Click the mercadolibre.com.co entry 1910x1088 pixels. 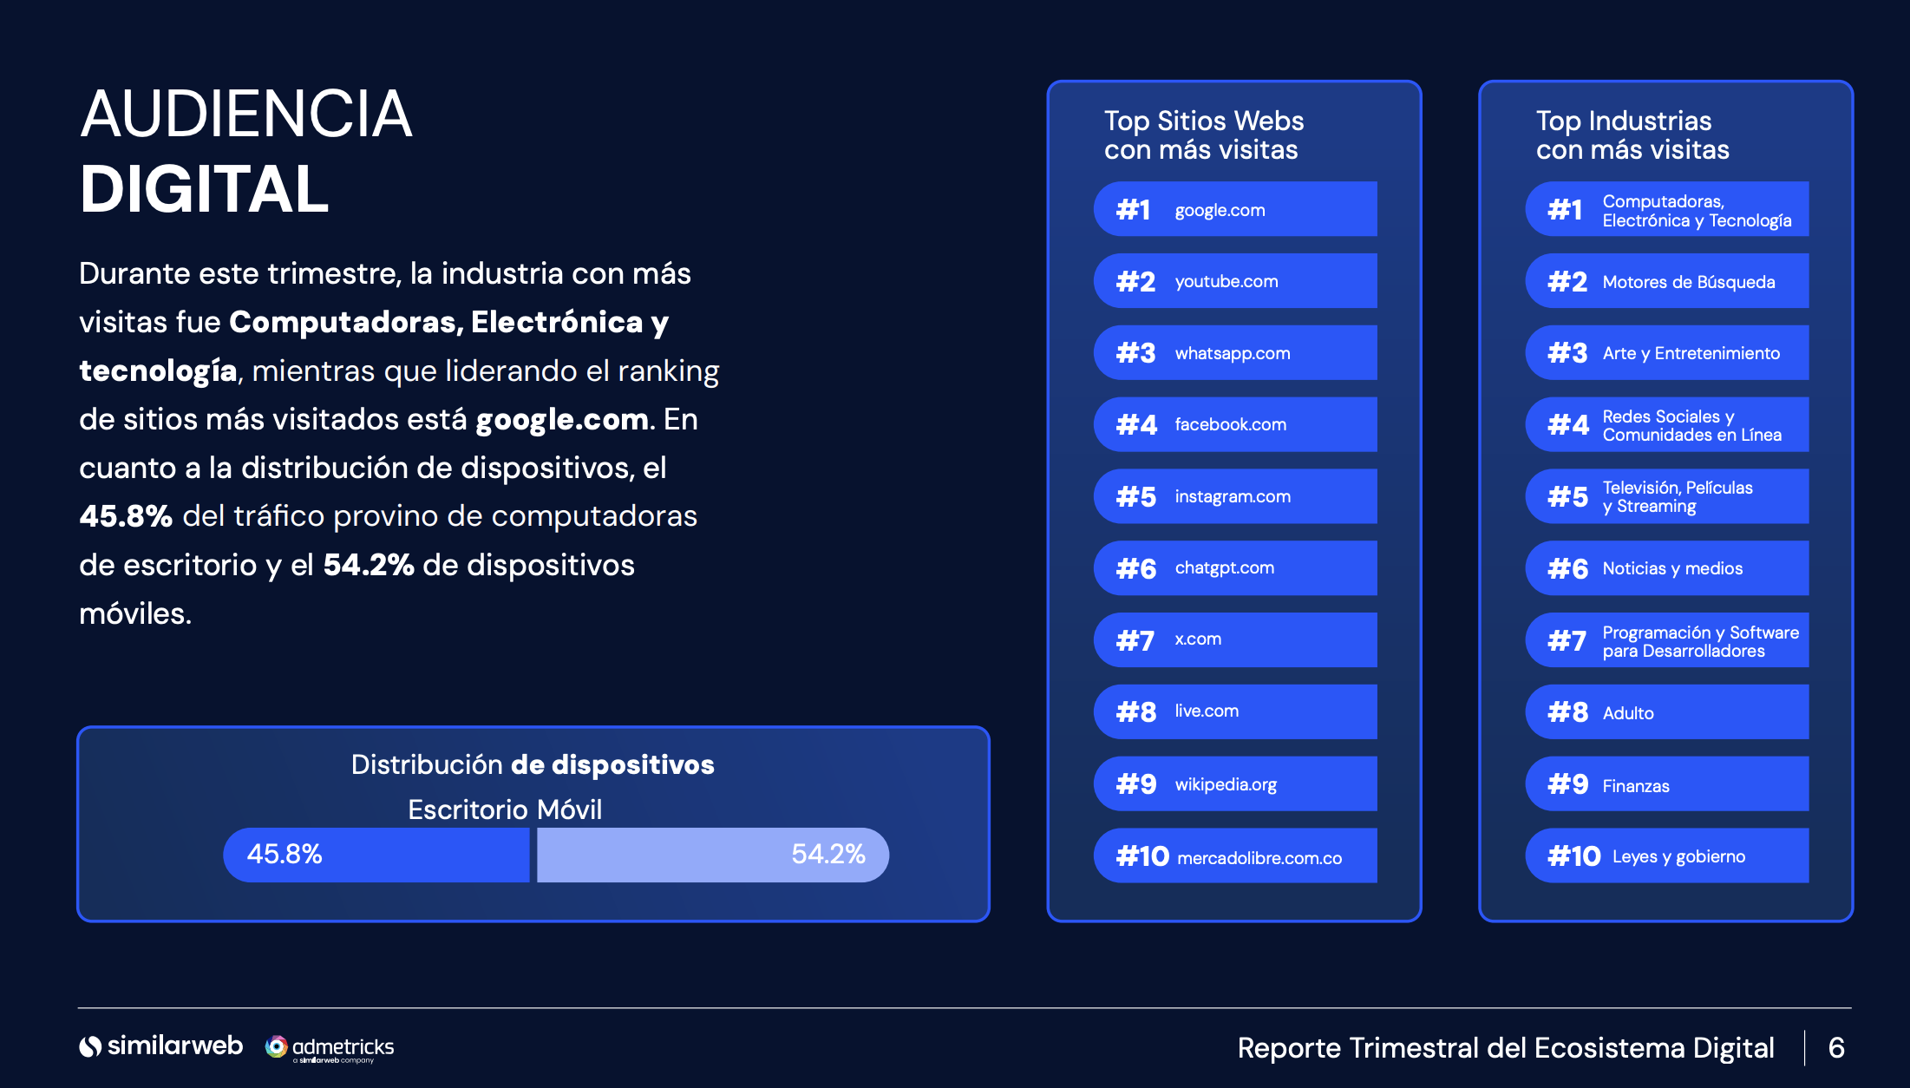click(1234, 856)
